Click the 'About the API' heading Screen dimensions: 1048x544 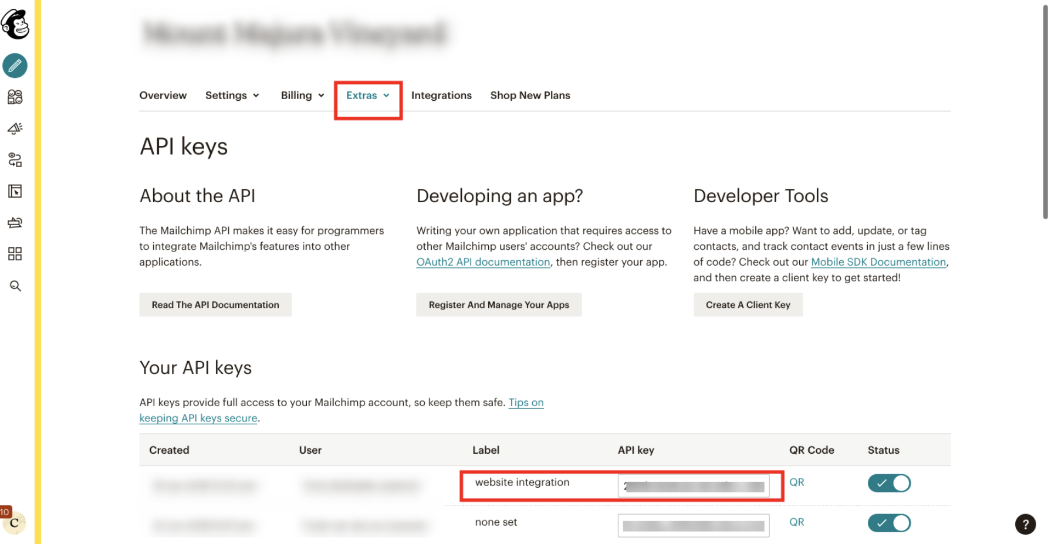(x=197, y=196)
